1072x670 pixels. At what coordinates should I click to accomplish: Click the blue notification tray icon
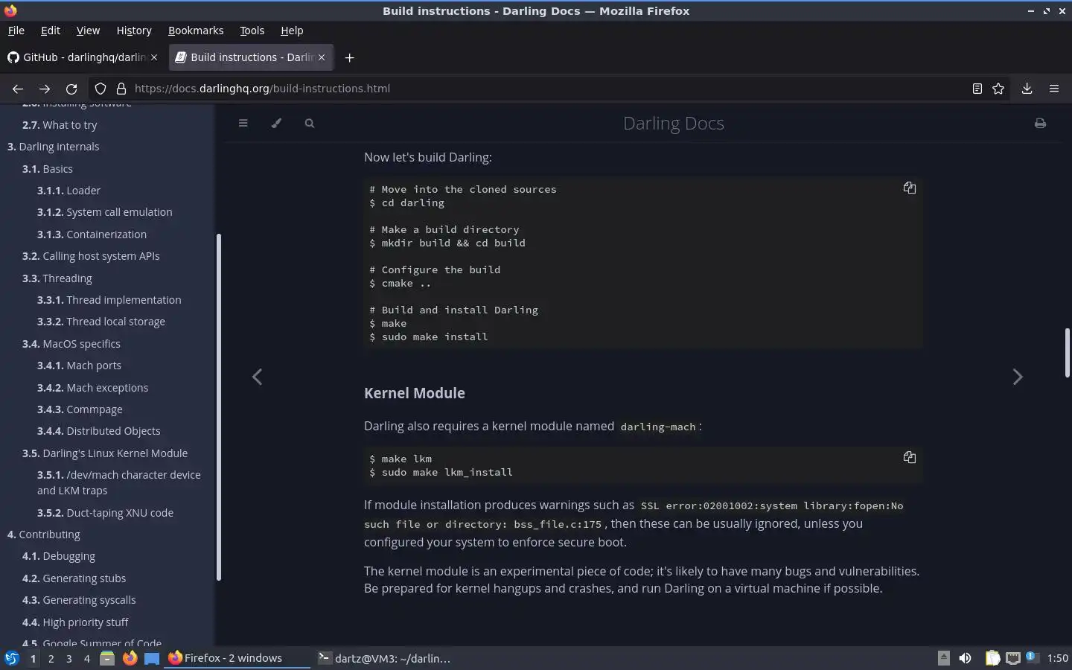(x=1031, y=657)
